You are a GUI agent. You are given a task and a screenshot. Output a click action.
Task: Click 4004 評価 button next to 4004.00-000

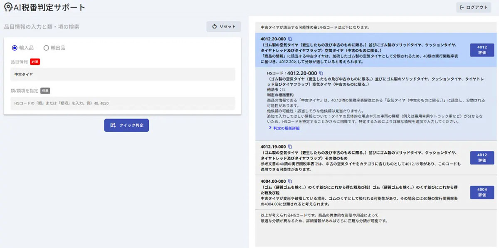point(482,192)
